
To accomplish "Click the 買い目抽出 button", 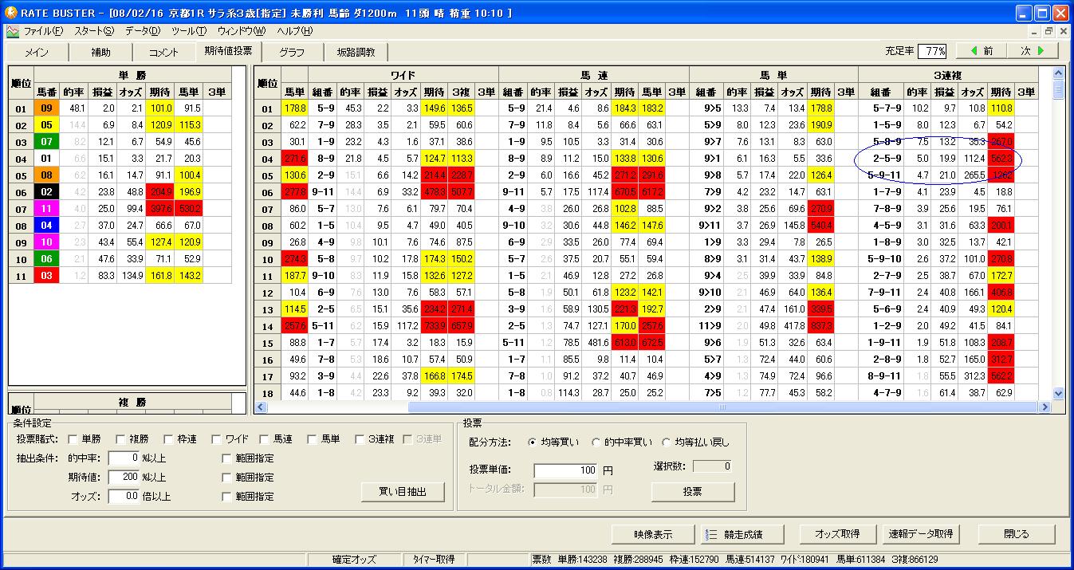I will [403, 492].
